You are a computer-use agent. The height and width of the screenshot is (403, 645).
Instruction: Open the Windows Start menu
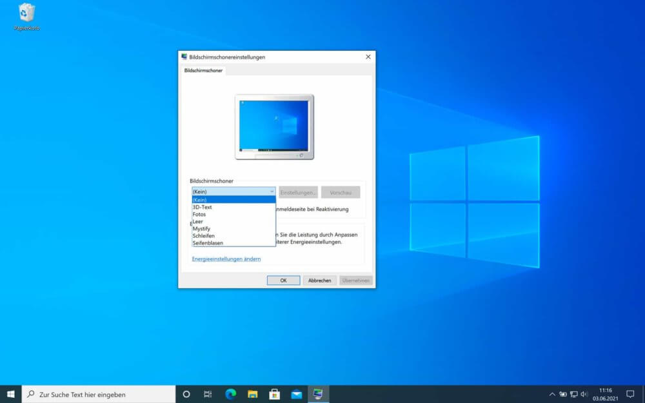(x=11, y=395)
